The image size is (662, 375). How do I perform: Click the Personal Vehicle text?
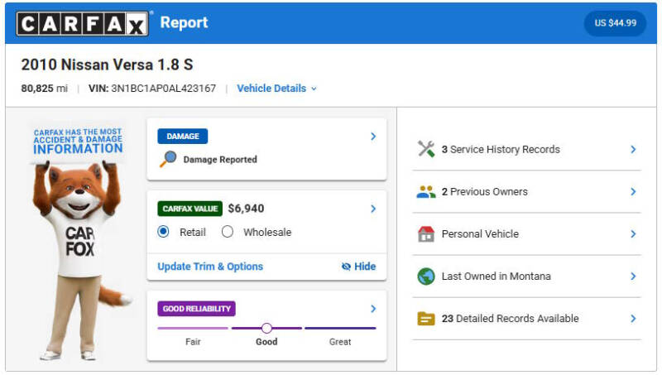(x=480, y=234)
